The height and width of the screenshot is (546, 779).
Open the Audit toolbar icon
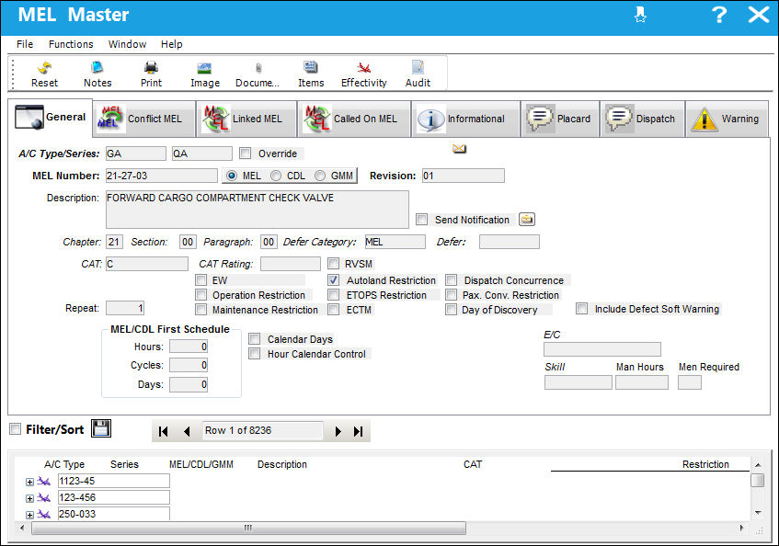click(418, 67)
